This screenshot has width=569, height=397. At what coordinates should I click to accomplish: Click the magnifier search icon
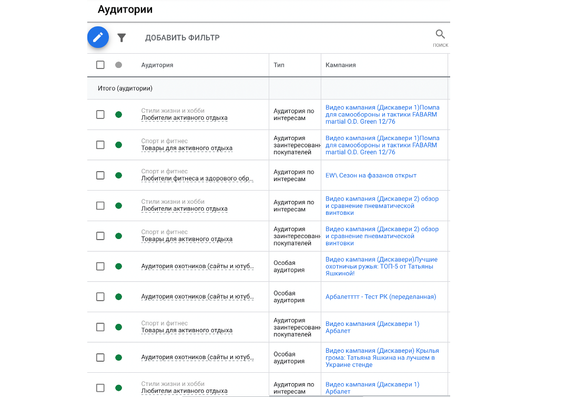coord(440,35)
